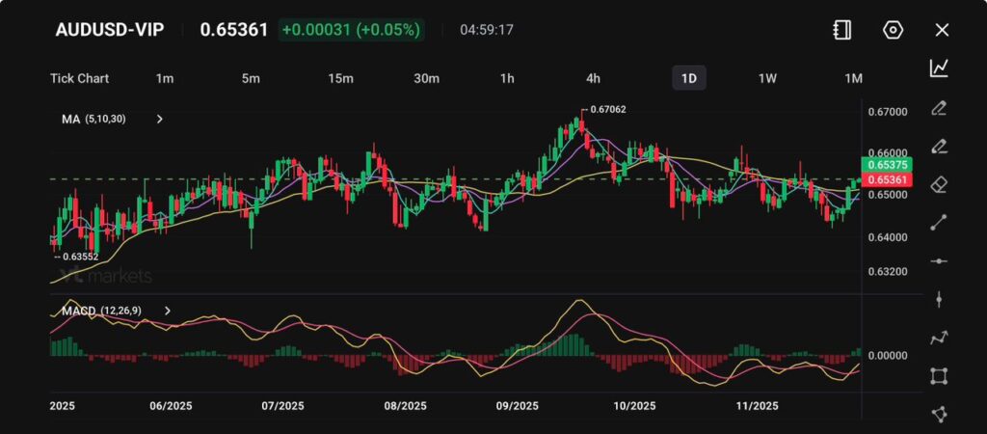Image resolution: width=987 pixels, height=434 pixels.
Task: Switch to the 4h timeframe
Action: 593,78
